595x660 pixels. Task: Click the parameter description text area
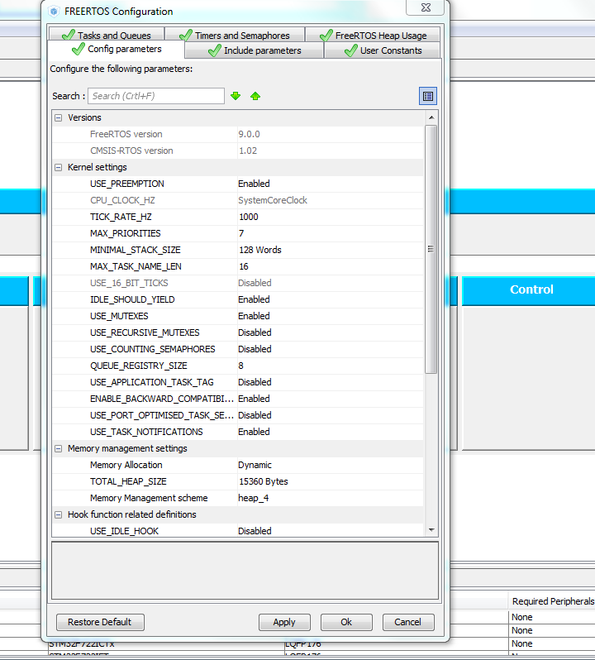(x=245, y=571)
